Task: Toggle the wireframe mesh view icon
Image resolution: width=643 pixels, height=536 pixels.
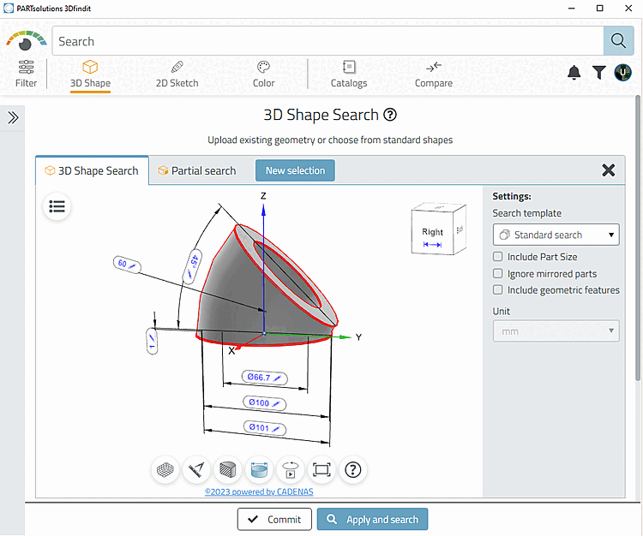Action: click(x=165, y=470)
